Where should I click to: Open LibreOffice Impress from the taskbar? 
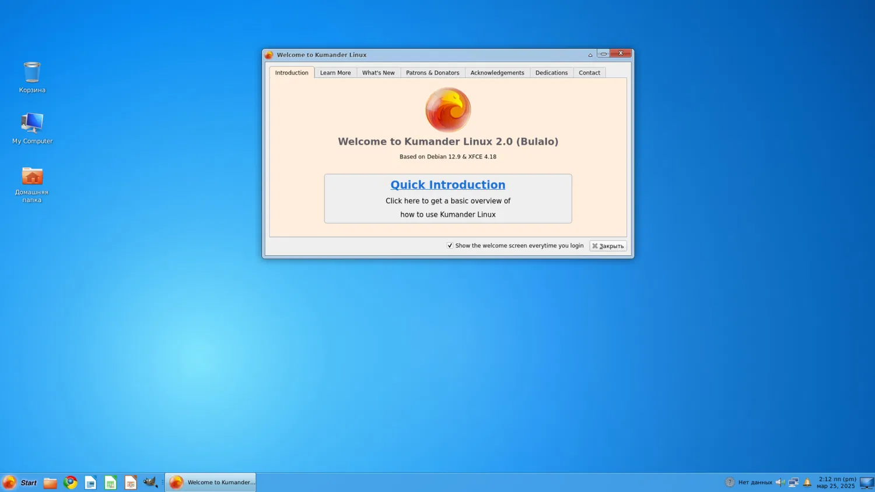(x=131, y=482)
